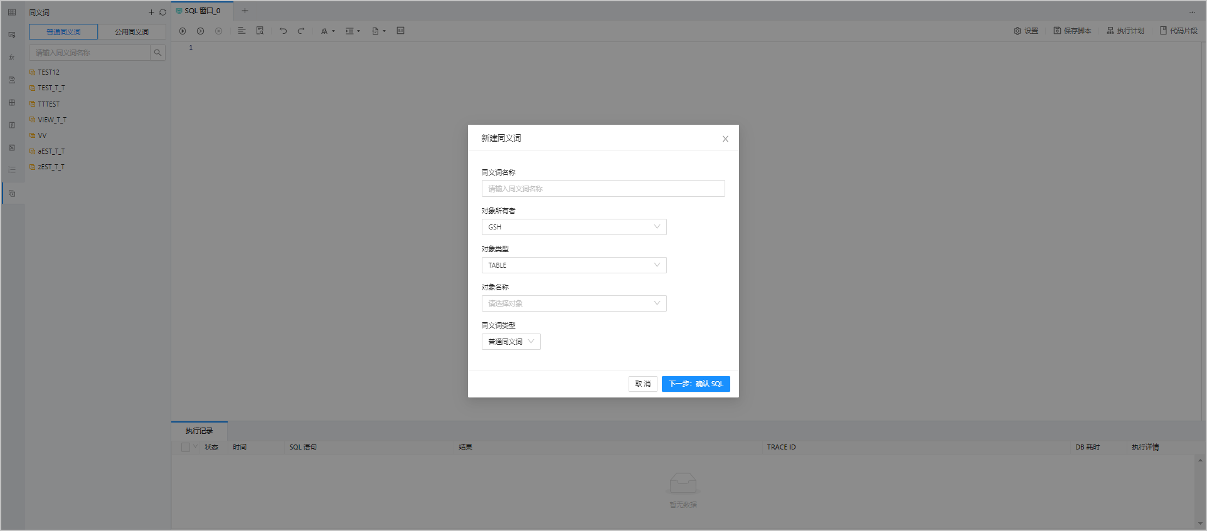Click the scrollbar down arrow in the execution records panel
The width and height of the screenshot is (1207, 531).
(x=1200, y=523)
